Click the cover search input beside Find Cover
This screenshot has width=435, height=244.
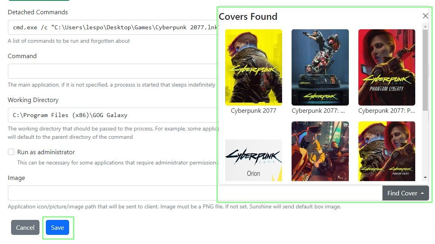[300, 193]
